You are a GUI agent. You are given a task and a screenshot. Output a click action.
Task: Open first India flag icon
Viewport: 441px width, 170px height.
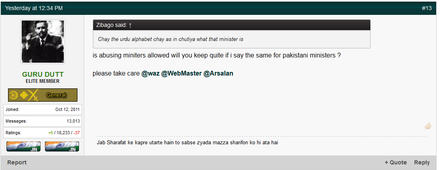(23, 146)
